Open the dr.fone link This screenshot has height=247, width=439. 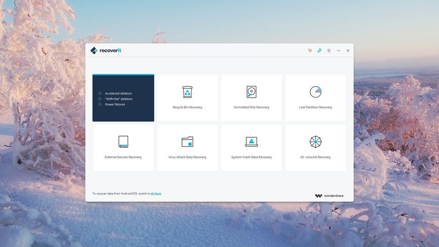click(x=156, y=194)
